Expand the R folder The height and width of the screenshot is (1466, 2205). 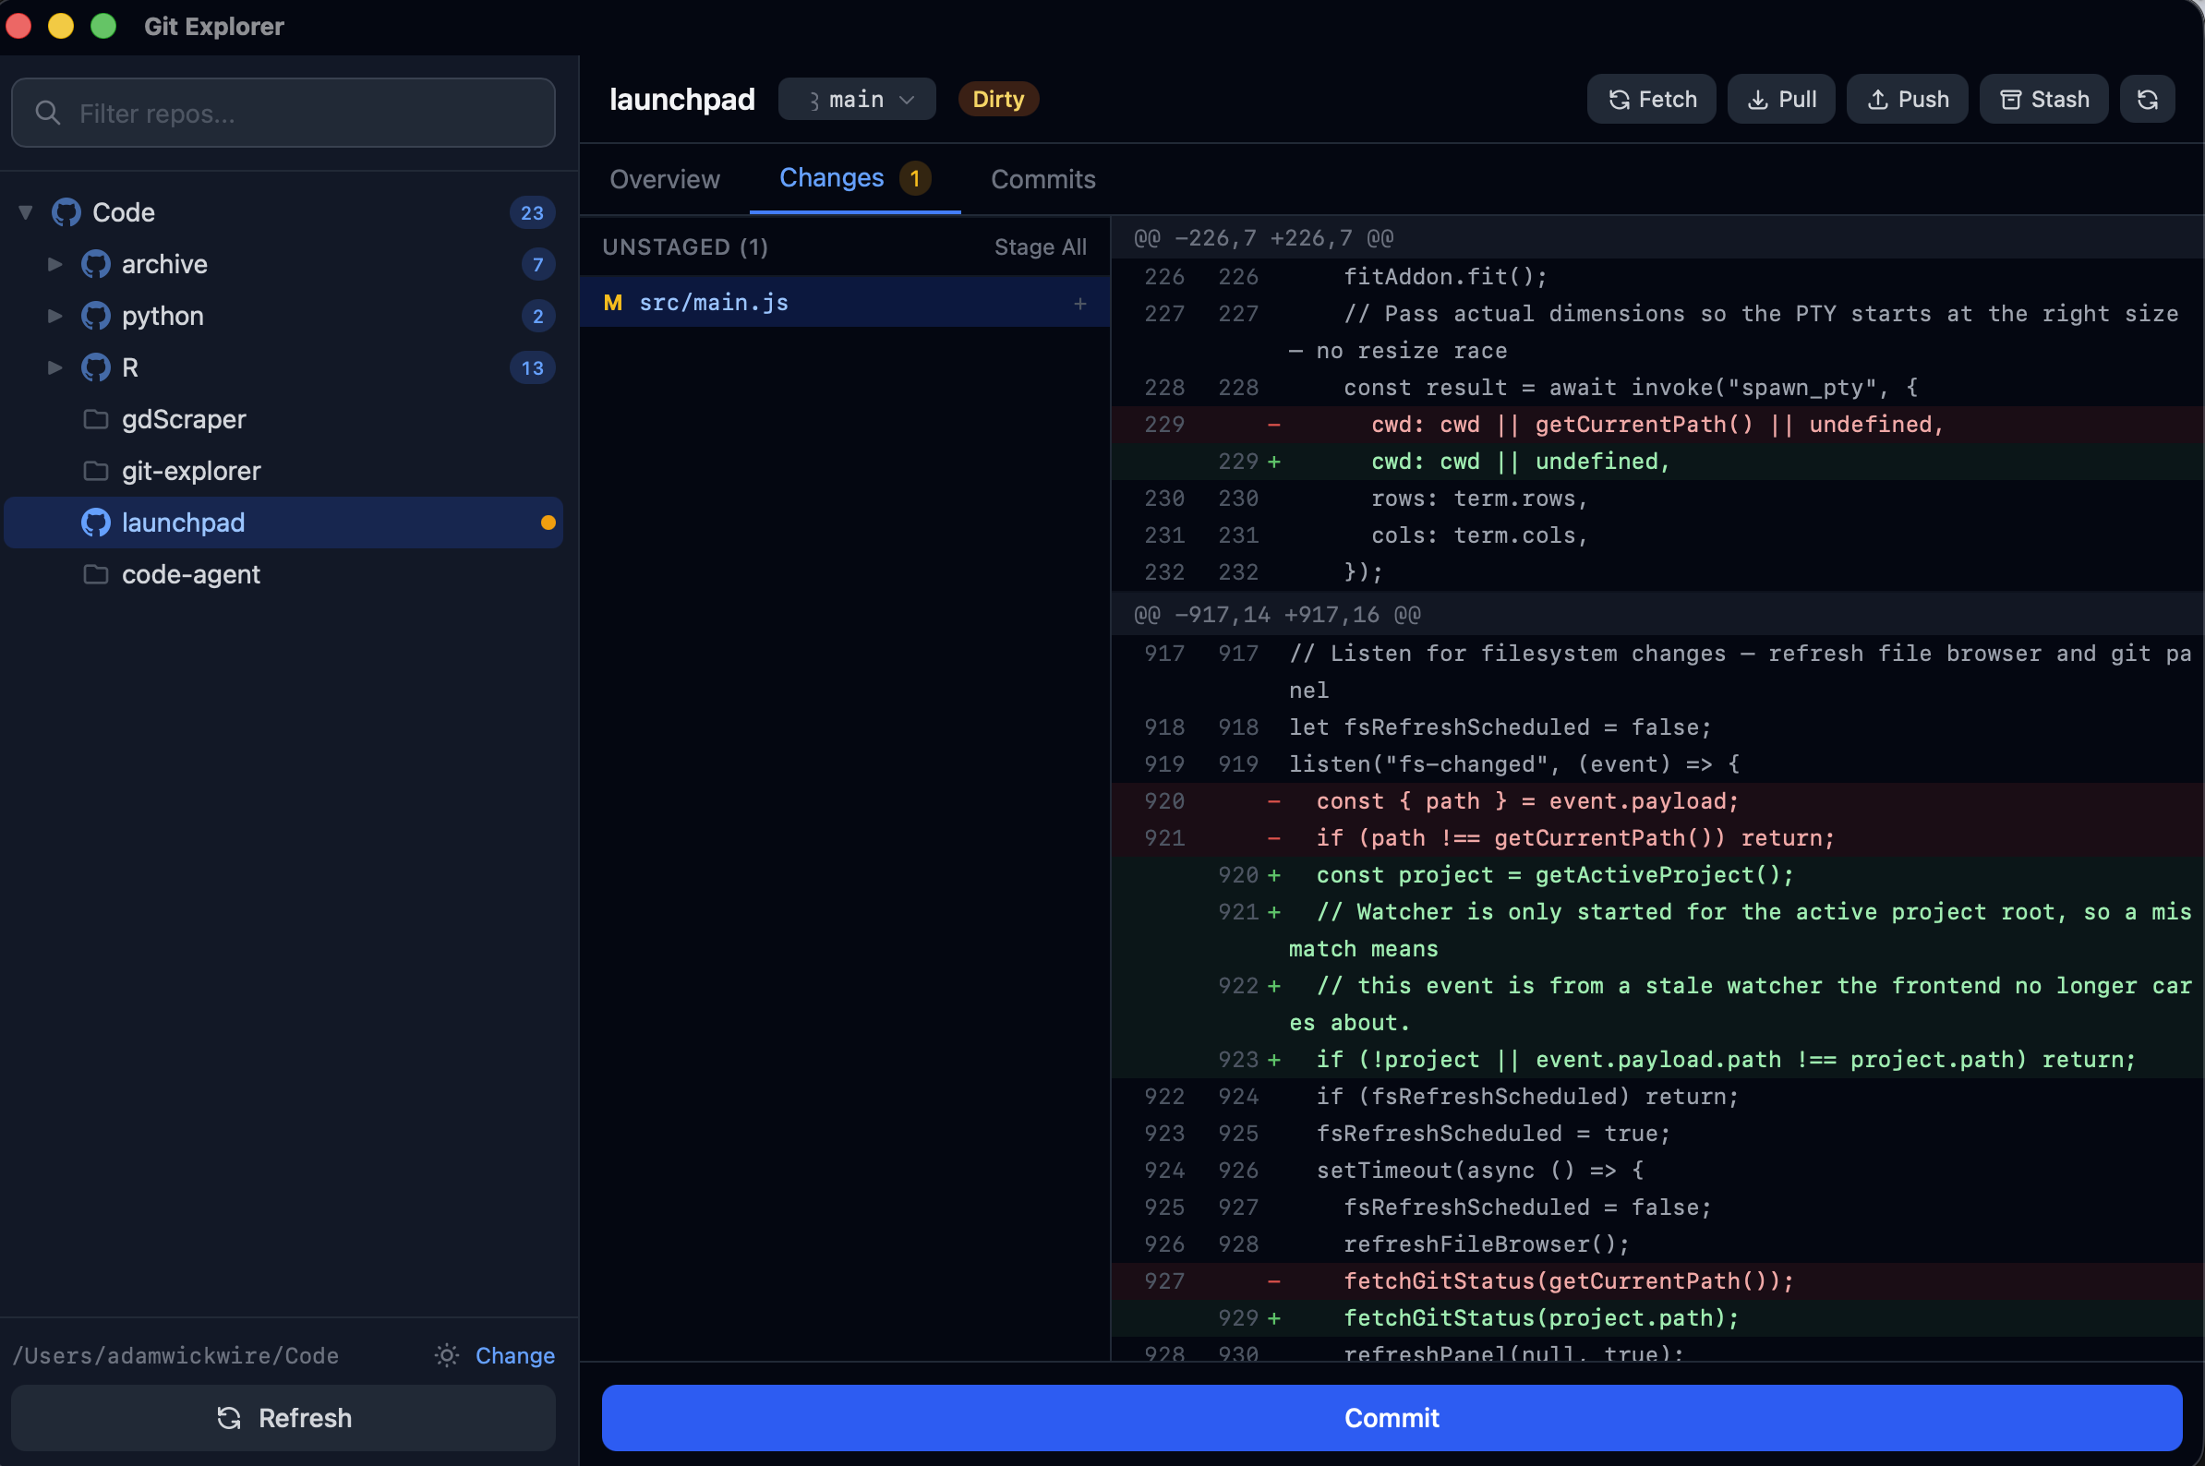[x=55, y=367]
